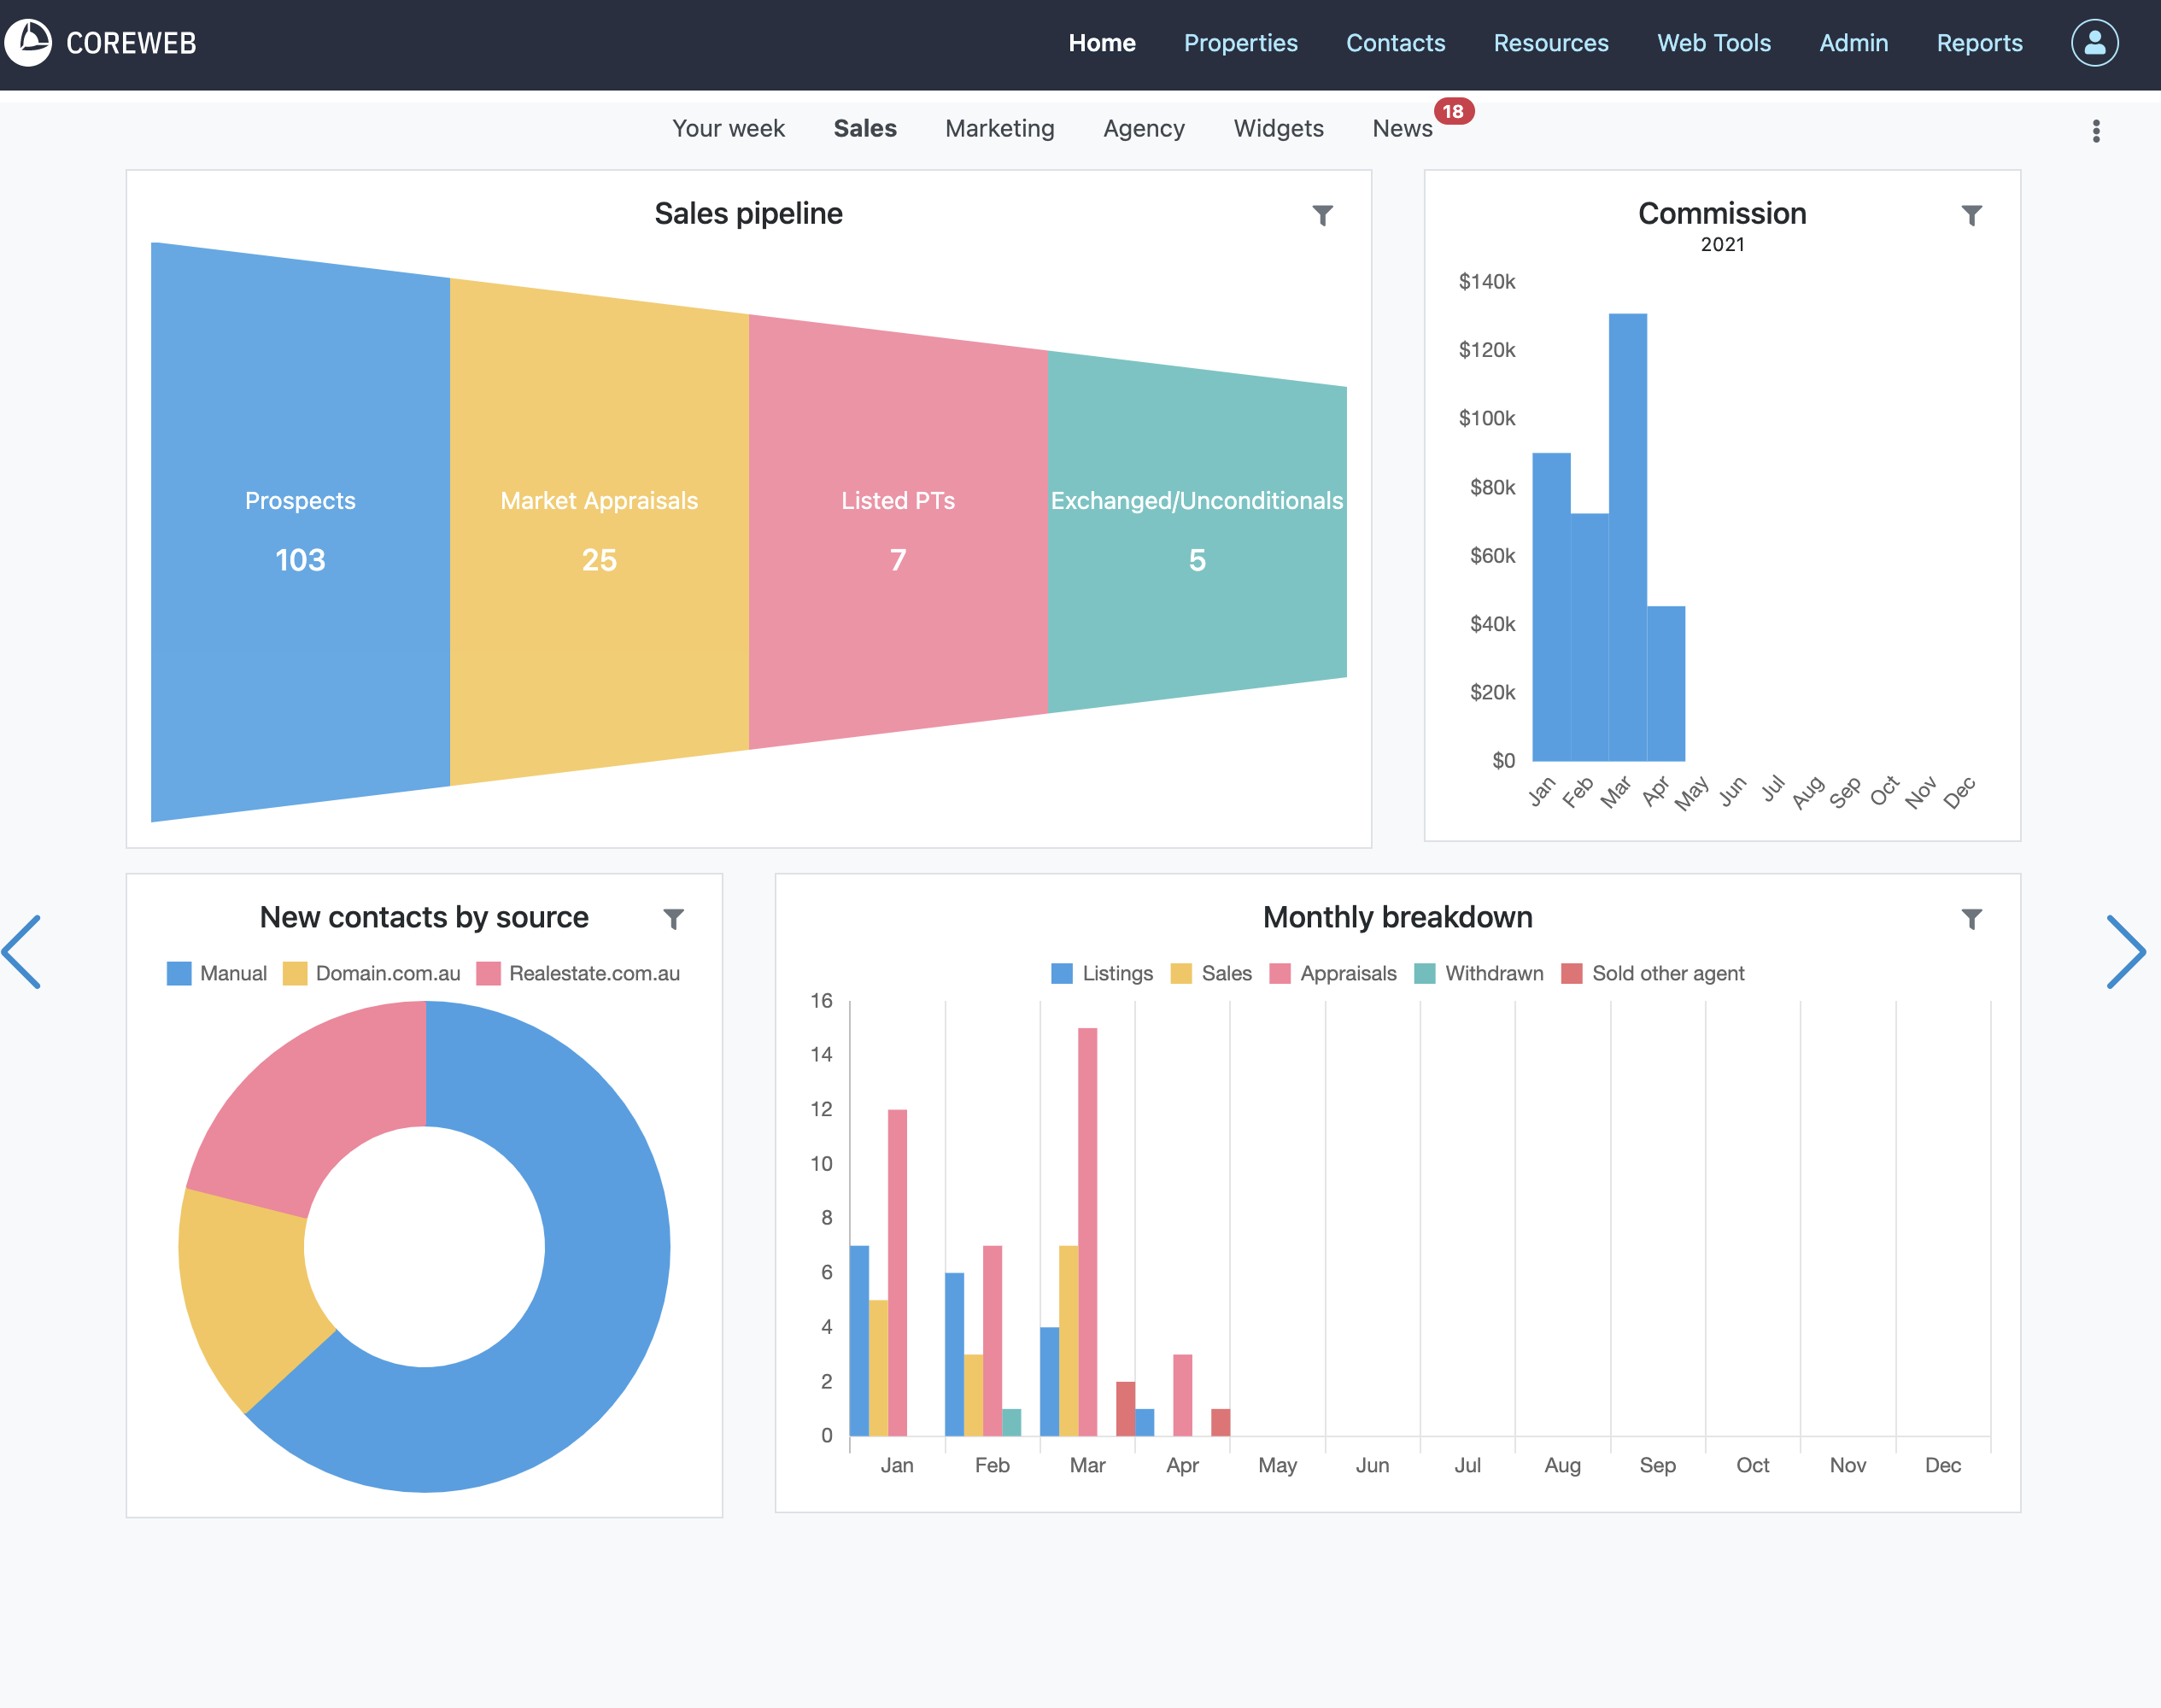This screenshot has height=1708, width=2161.
Task: Click the Commission chart filter icon
Action: click(x=1971, y=215)
